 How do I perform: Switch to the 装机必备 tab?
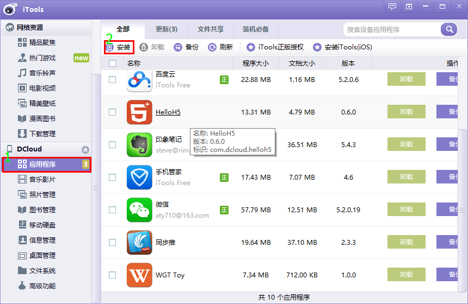click(256, 29)
